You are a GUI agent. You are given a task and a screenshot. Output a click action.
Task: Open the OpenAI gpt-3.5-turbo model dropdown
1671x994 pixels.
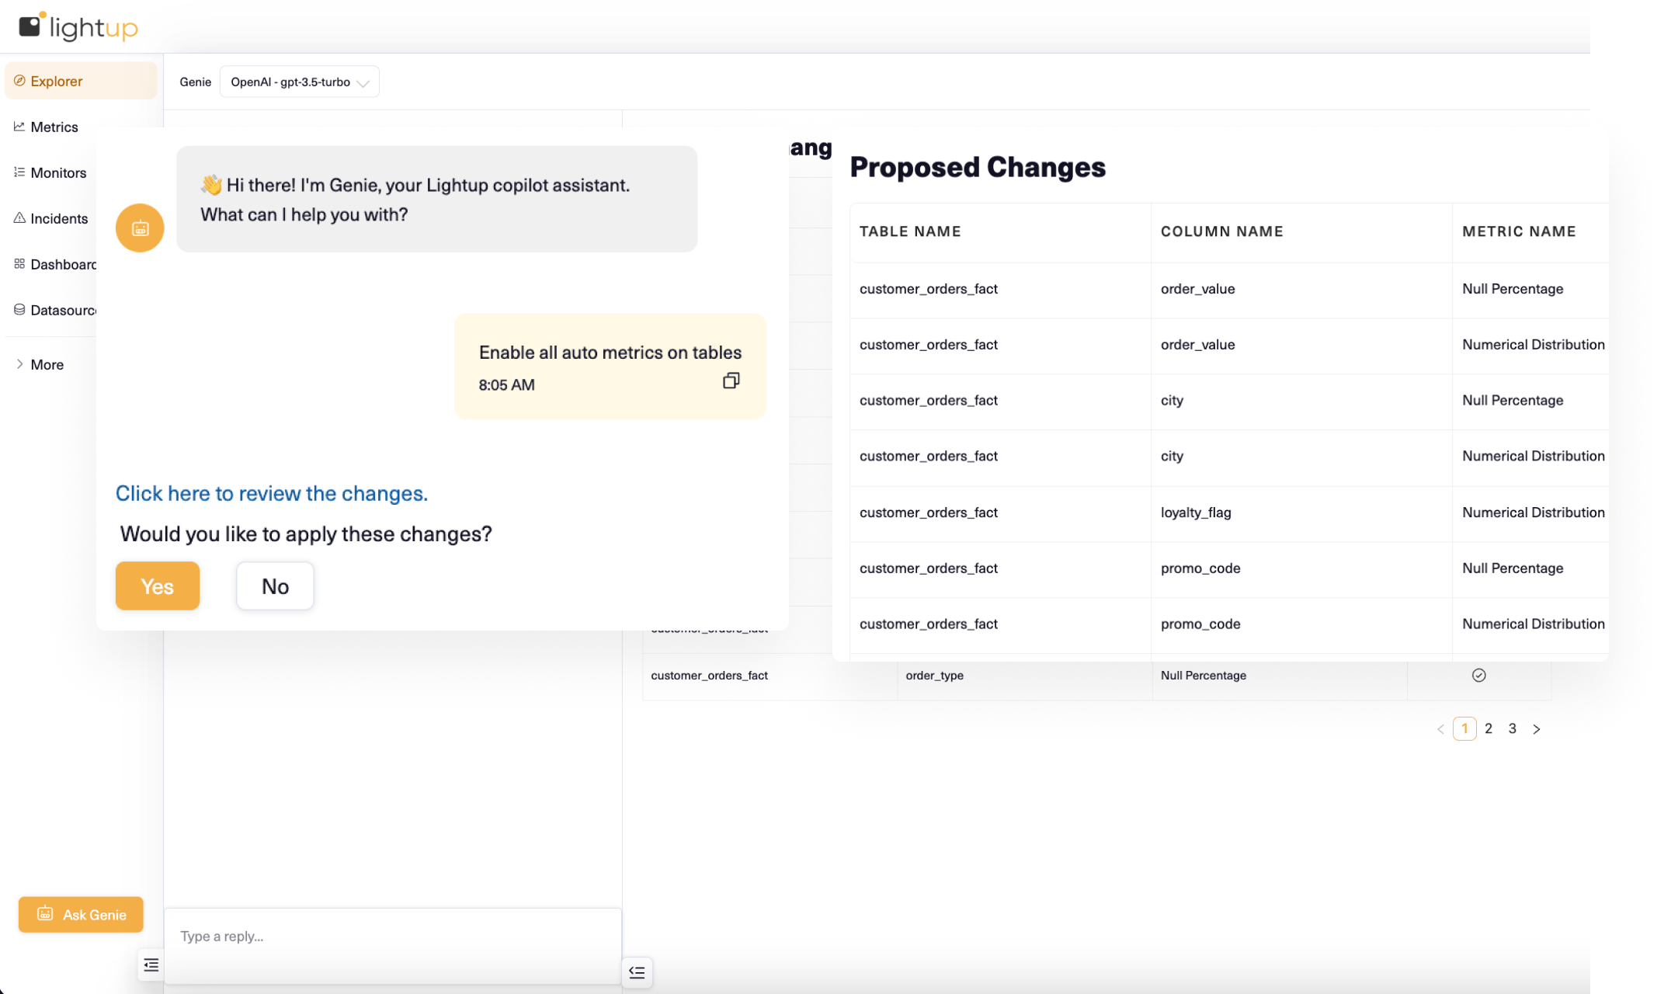tap(300, 82)
